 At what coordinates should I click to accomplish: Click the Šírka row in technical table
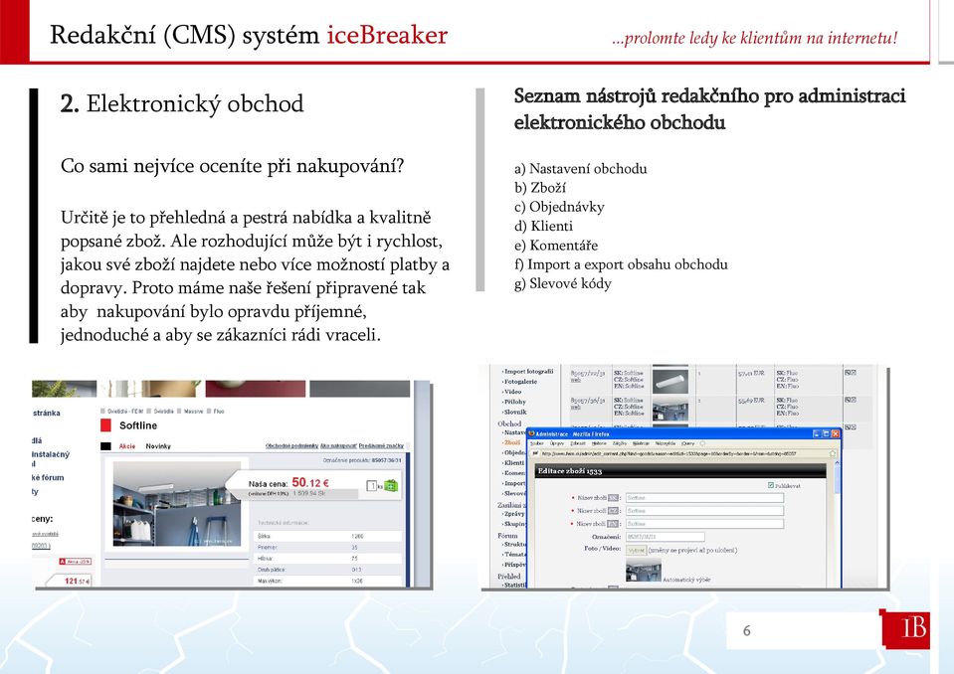pos(328,536)
